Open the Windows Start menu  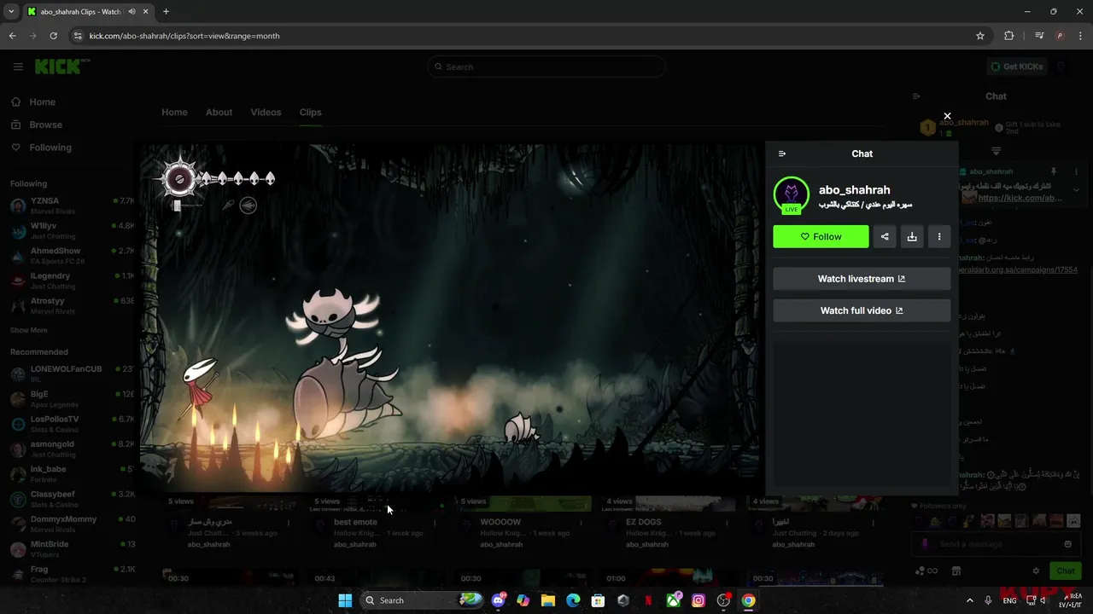345,600
